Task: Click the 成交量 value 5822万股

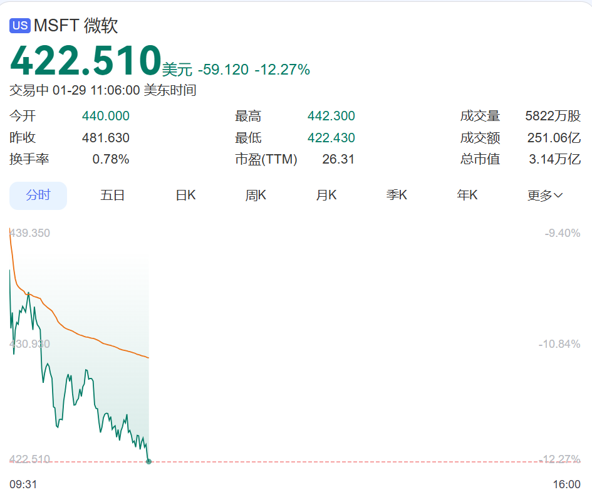Action: (553, 115)
